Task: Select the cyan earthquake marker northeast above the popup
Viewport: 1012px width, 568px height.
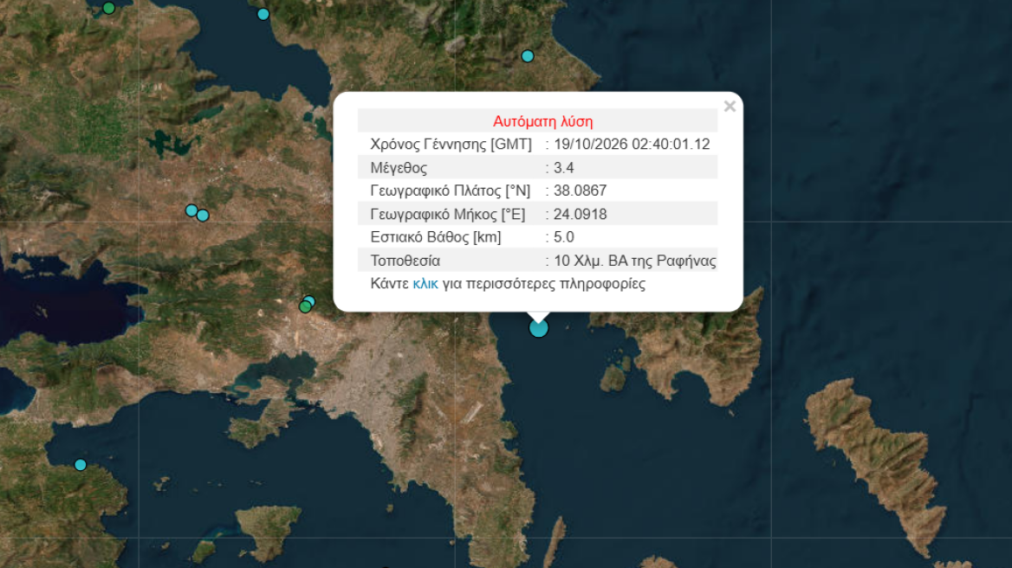Action: click(x=528, y=56)
